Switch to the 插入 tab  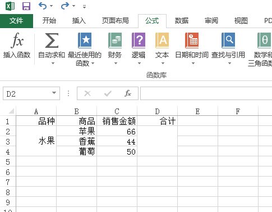(x=79, y=21)
